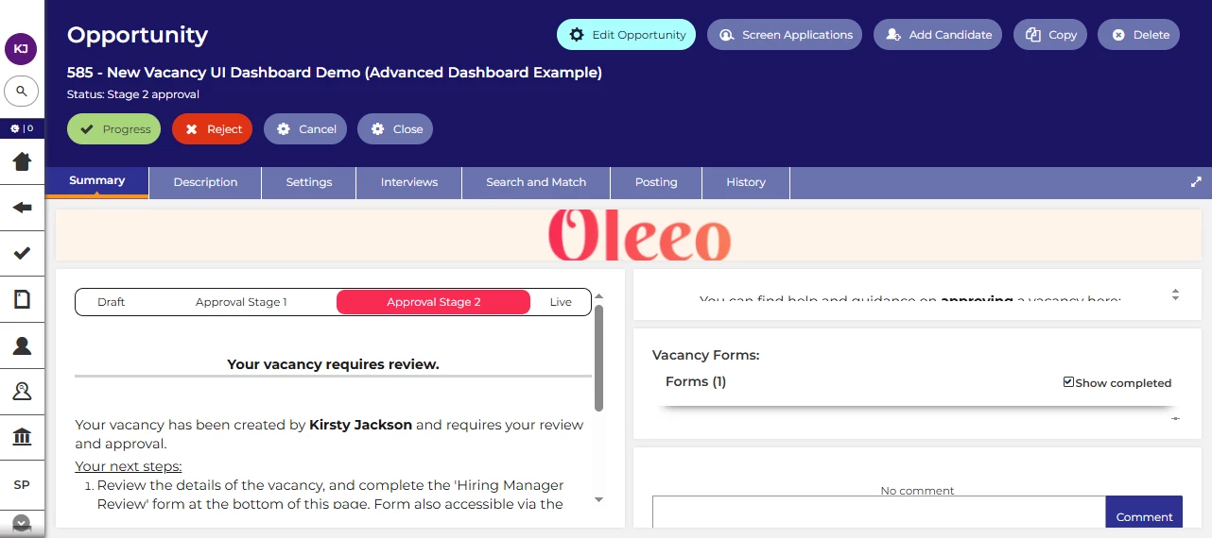The height and width of the screenshot is (538, 1212).
Task: Open Screen Applications
Action: point(785,35)
